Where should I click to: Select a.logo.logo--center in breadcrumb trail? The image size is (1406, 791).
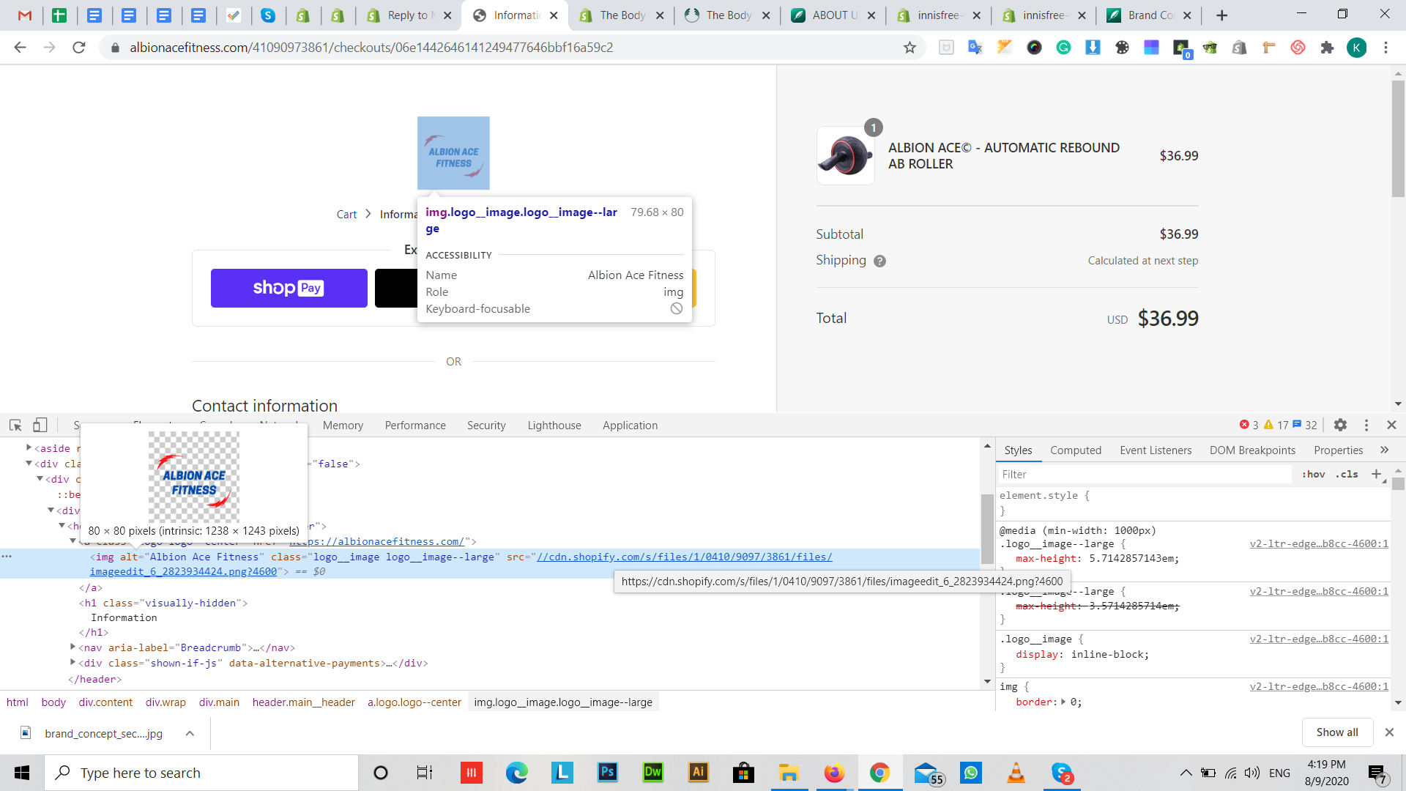pyautogui.click(x=414, y=702)
